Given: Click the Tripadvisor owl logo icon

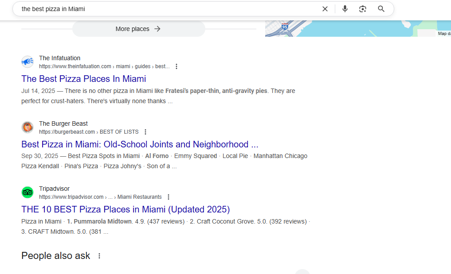Looking at the screenshot, I should (x=27, y=193).
